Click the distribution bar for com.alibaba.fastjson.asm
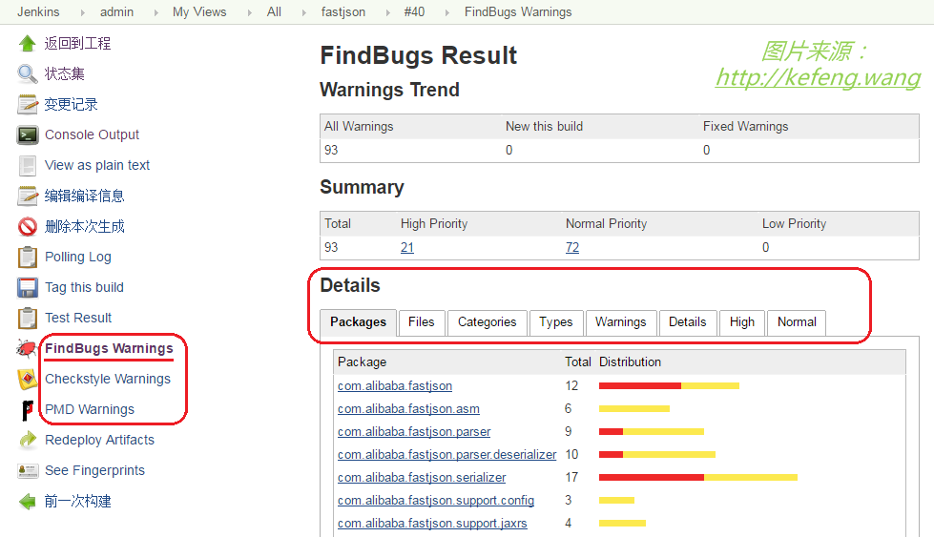The height and width of the screenshot is (537, 934). click(634, 409)
